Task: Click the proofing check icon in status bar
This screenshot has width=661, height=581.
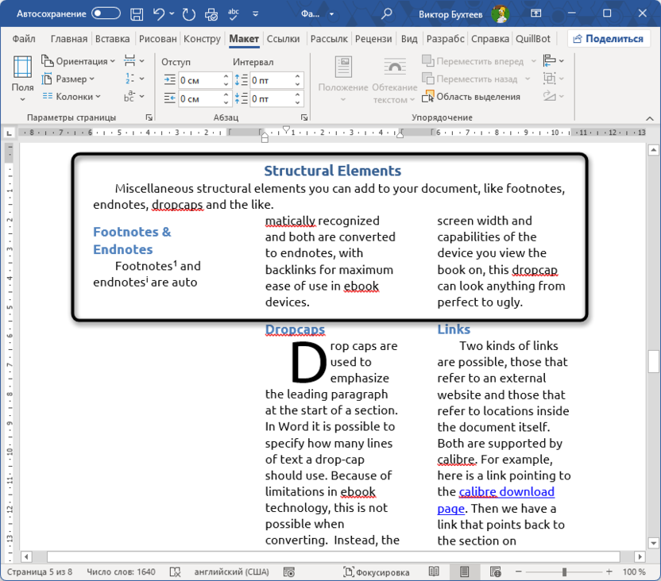Action: (x=176, y=571)
